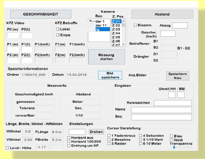The image size is (205, 159).
Task: Click the Ordner field showing 1190415_000
Action: tap(35, 75)
